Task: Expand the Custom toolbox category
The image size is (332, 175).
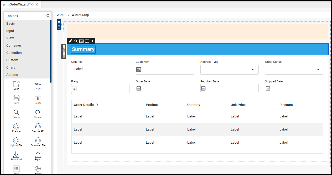Action: tap(27, 60)
